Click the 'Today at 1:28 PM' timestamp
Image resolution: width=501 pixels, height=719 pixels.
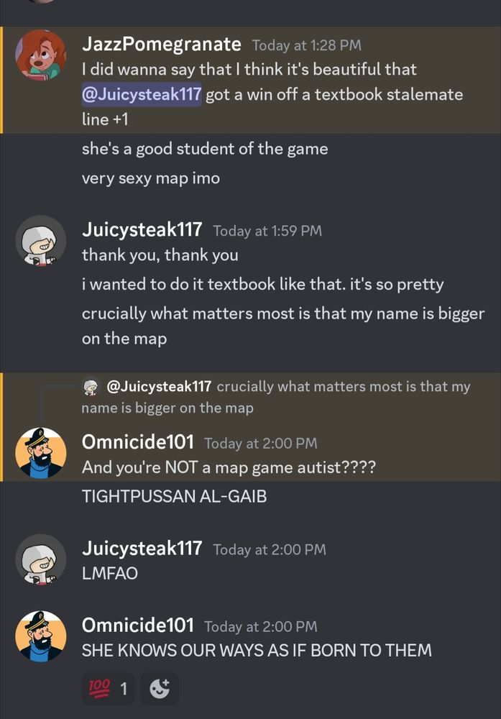(307, 45)
